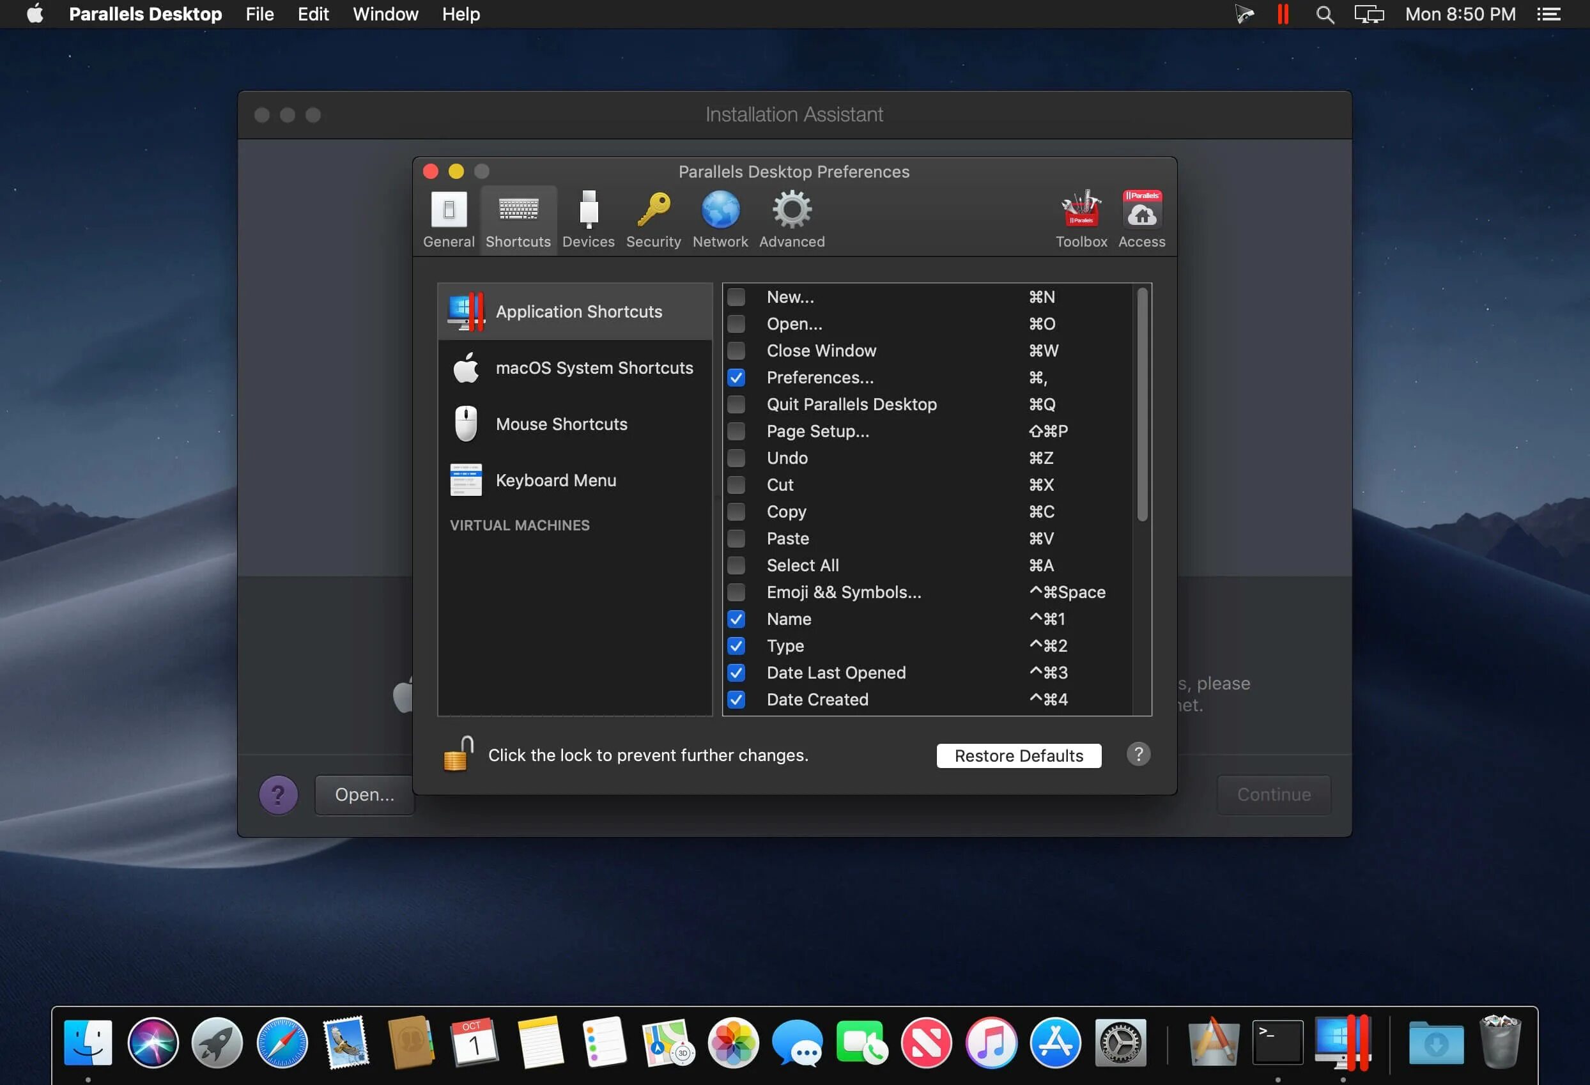Open the Trash in the Dock
The image size is (1590, 1085).
point(1499,1043)
